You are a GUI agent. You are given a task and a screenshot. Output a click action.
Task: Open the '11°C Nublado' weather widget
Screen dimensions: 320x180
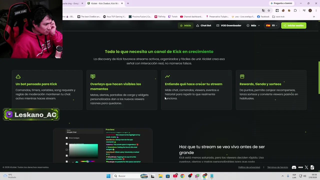pos(9,176)
